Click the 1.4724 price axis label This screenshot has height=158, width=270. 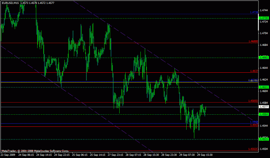click(264, 22)
